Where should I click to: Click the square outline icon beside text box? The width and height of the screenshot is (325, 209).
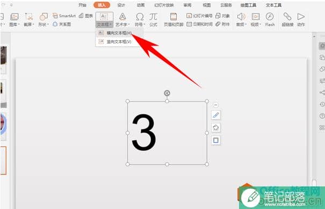pos(216,140)
